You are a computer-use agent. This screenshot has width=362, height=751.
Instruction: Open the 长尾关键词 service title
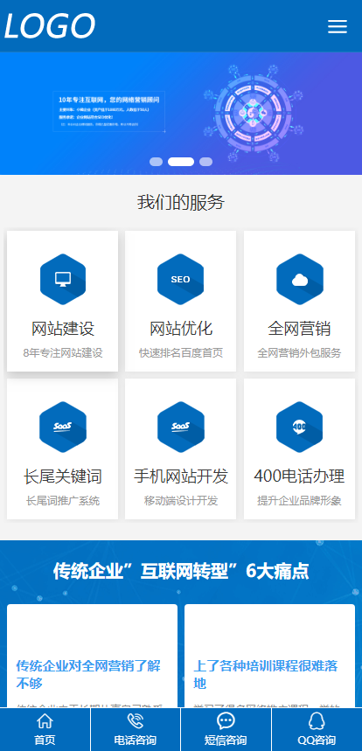(x=63, y=476)
